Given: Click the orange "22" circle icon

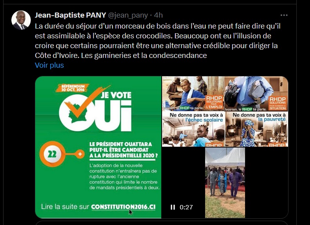Looking at the screenshot, I should click(x=52, y=155).
